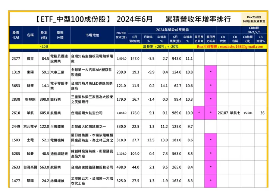The image size is (276, 195).
Task: Select the 聯邦銀 name cell
Action: pos(30,99)
